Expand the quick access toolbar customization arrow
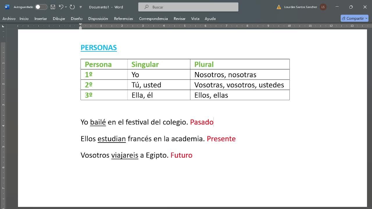The image size is (372, 209). 81,7
